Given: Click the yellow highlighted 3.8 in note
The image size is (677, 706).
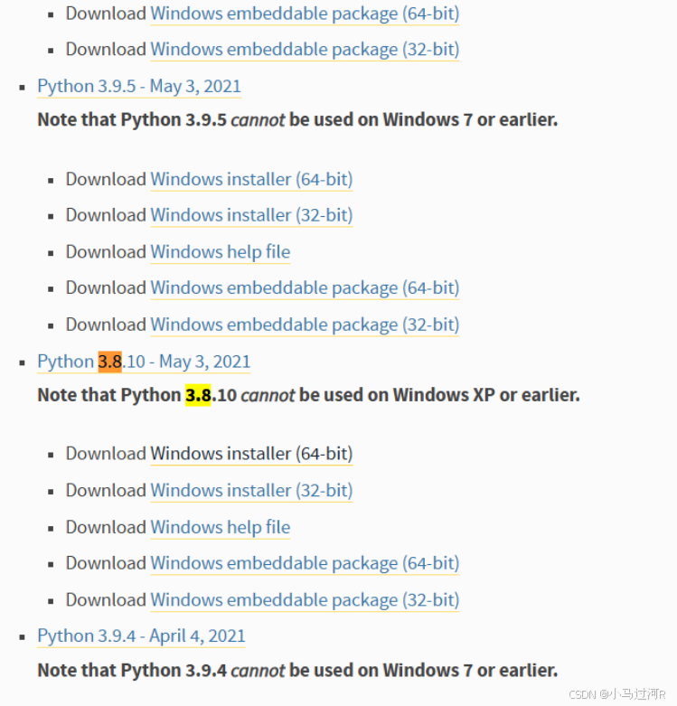Looking at the screenshot, I should click(198, 395).
